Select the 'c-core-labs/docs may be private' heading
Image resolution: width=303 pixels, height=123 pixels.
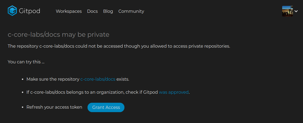[58, 35]
